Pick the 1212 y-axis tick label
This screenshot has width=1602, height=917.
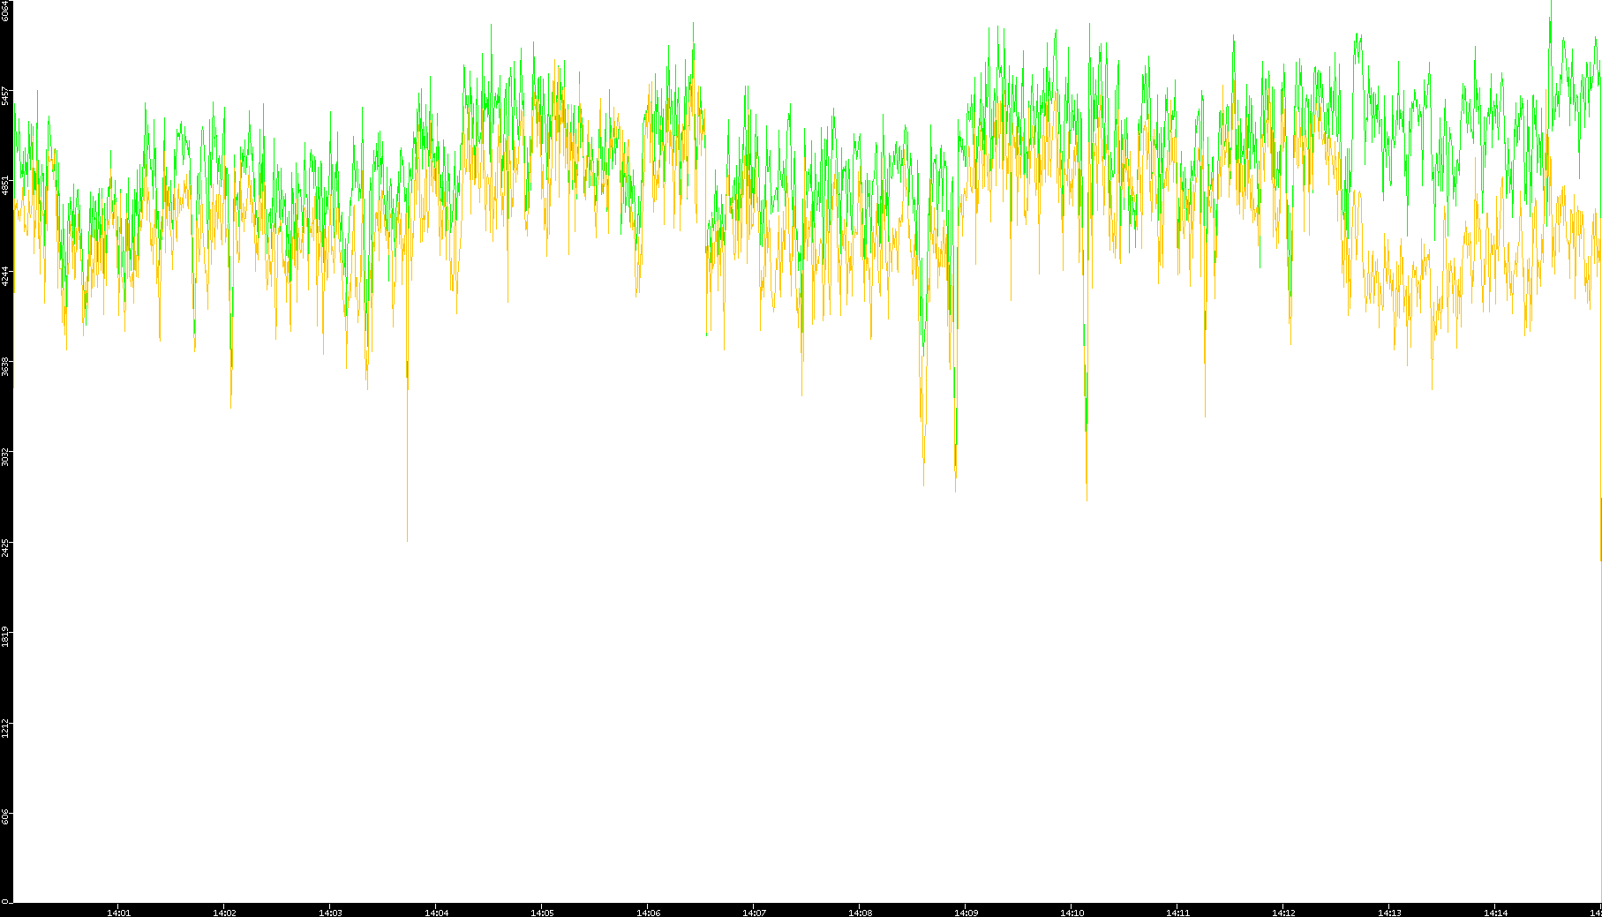[6, 728]
